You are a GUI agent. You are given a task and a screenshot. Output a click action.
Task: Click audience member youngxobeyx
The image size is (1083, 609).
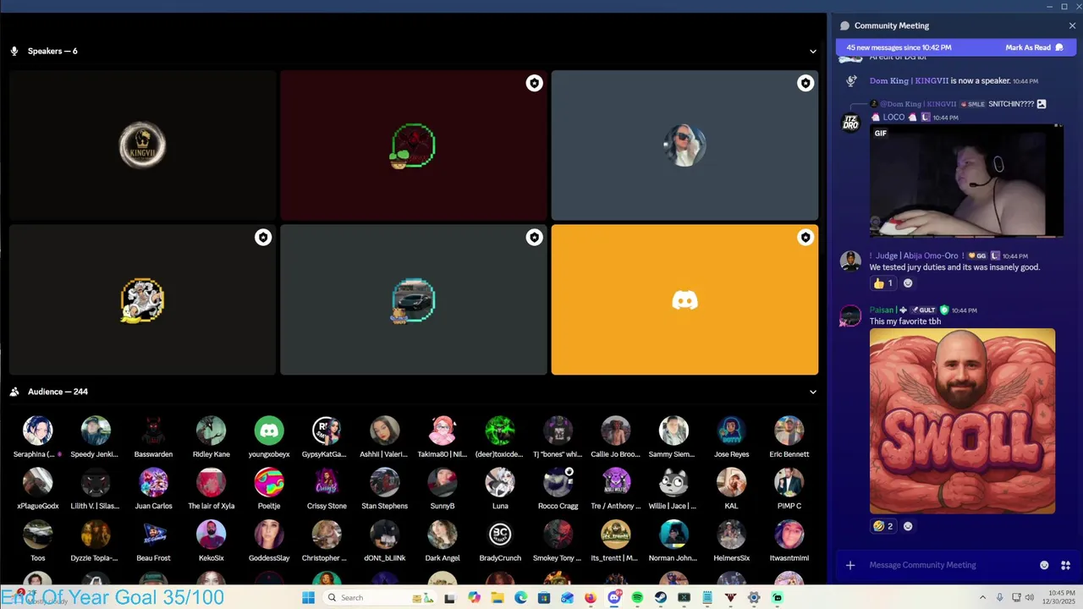tap(269, 437)
